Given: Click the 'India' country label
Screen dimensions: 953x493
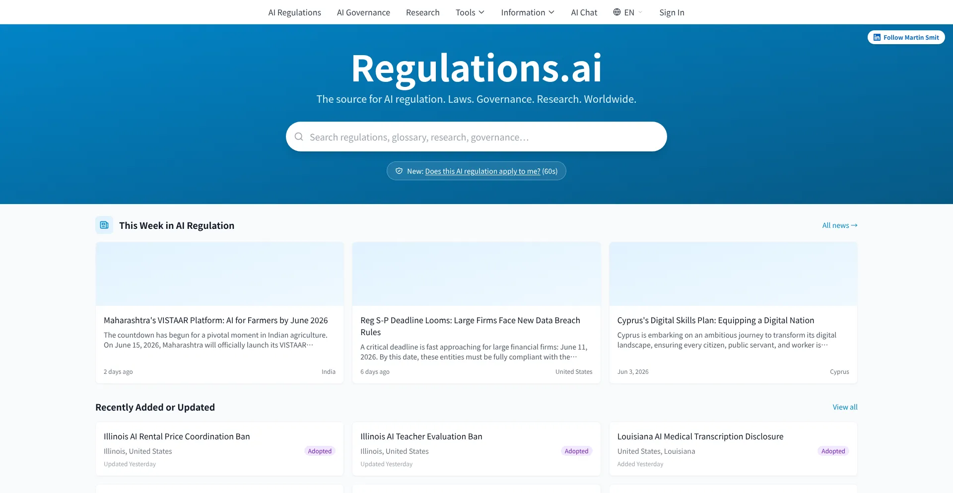Looking at the screenshot, I should [x=329, y=371].
